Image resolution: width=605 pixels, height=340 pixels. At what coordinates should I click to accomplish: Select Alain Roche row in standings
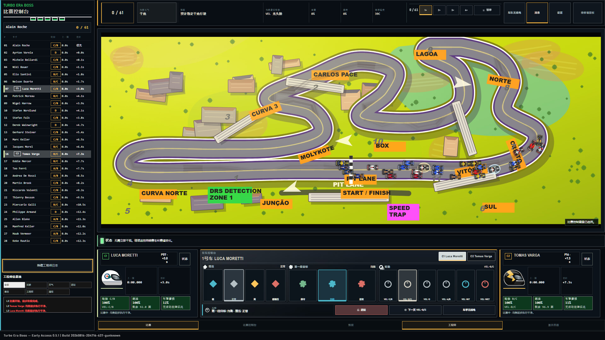click(47, 45)
